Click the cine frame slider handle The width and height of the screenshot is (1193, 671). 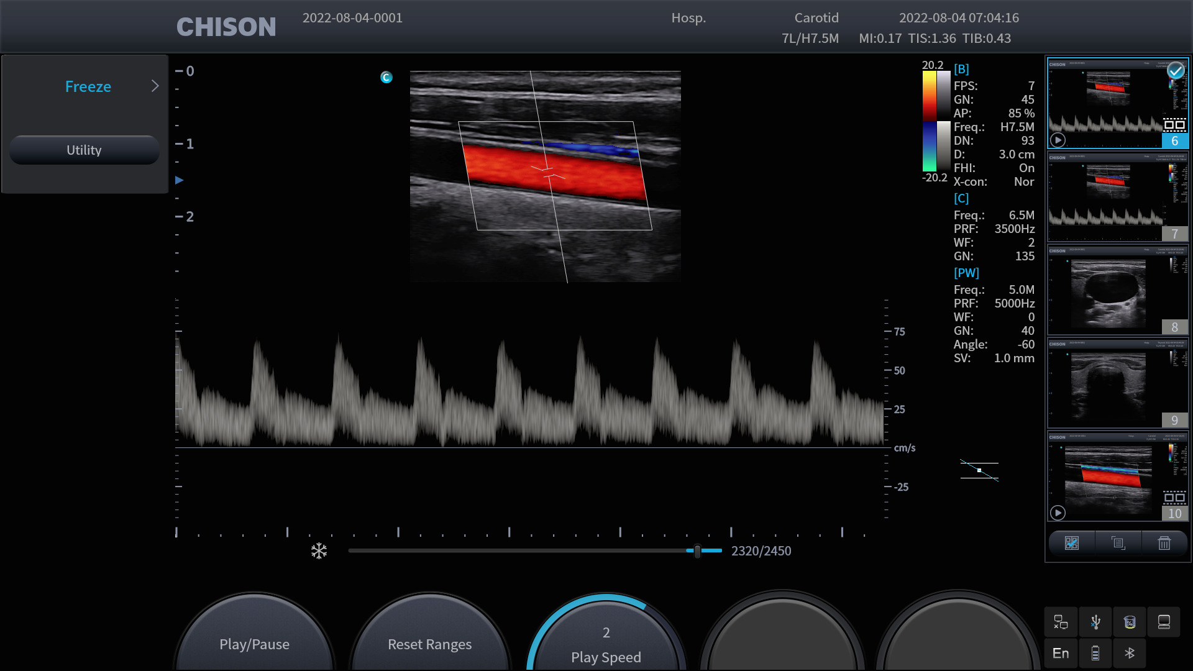pos(697,550)
